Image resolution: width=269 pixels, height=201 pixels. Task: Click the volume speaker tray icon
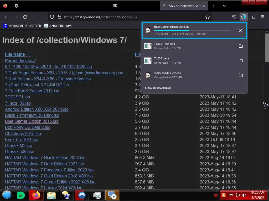coord(244,195)
